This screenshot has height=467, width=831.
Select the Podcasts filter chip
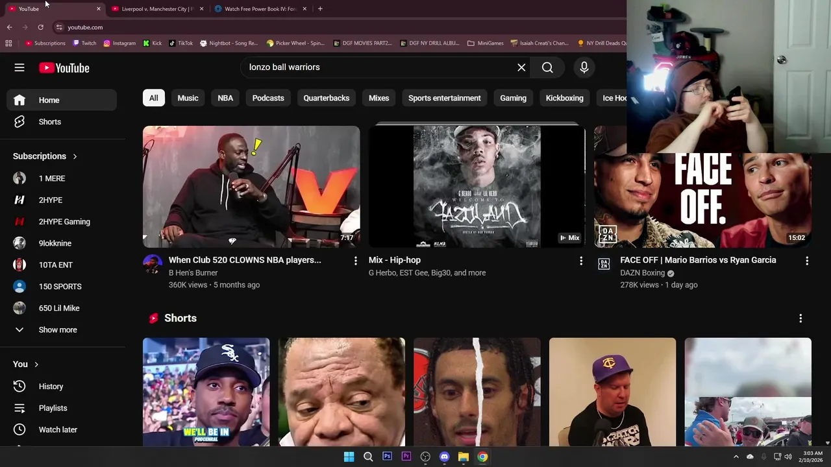[x=268, y=98]
